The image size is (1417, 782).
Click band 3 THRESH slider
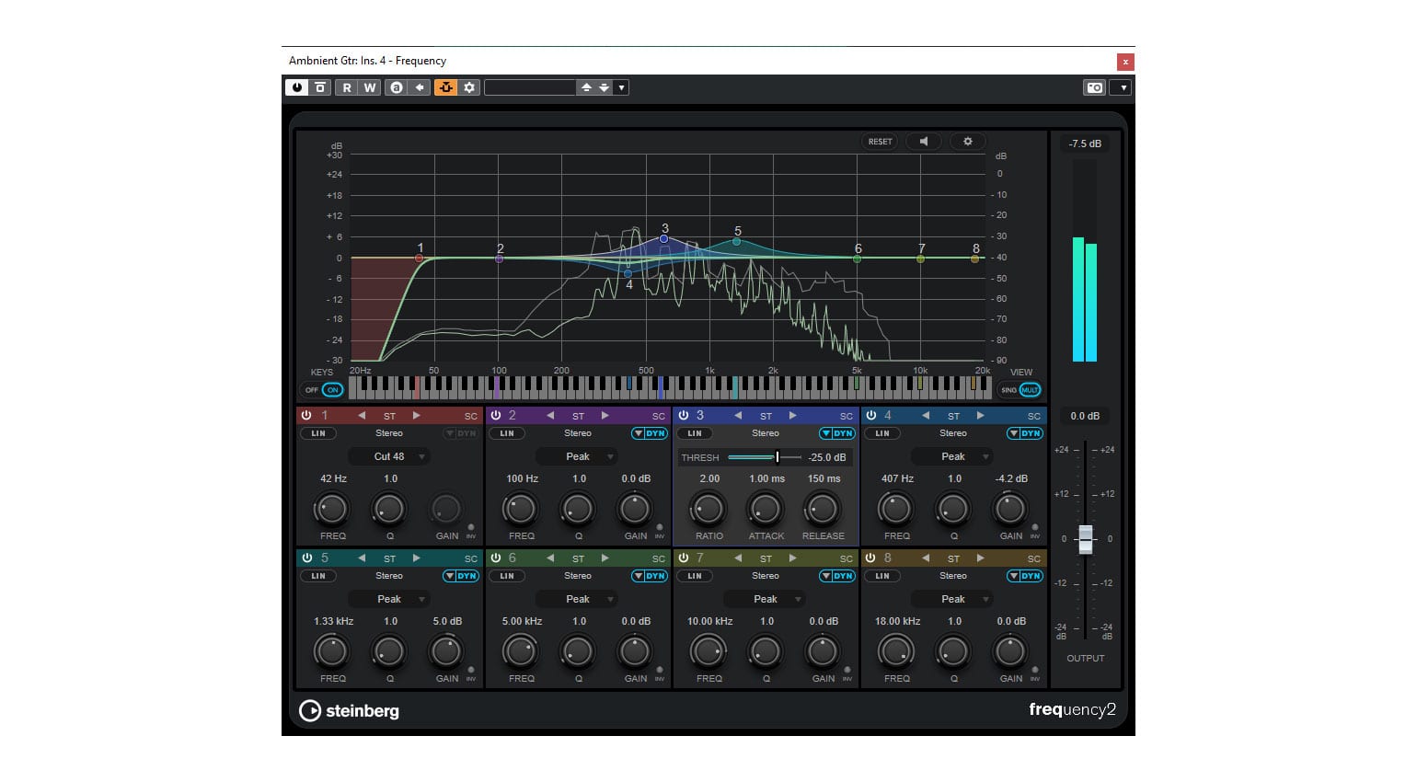click(x=765, y=457)
